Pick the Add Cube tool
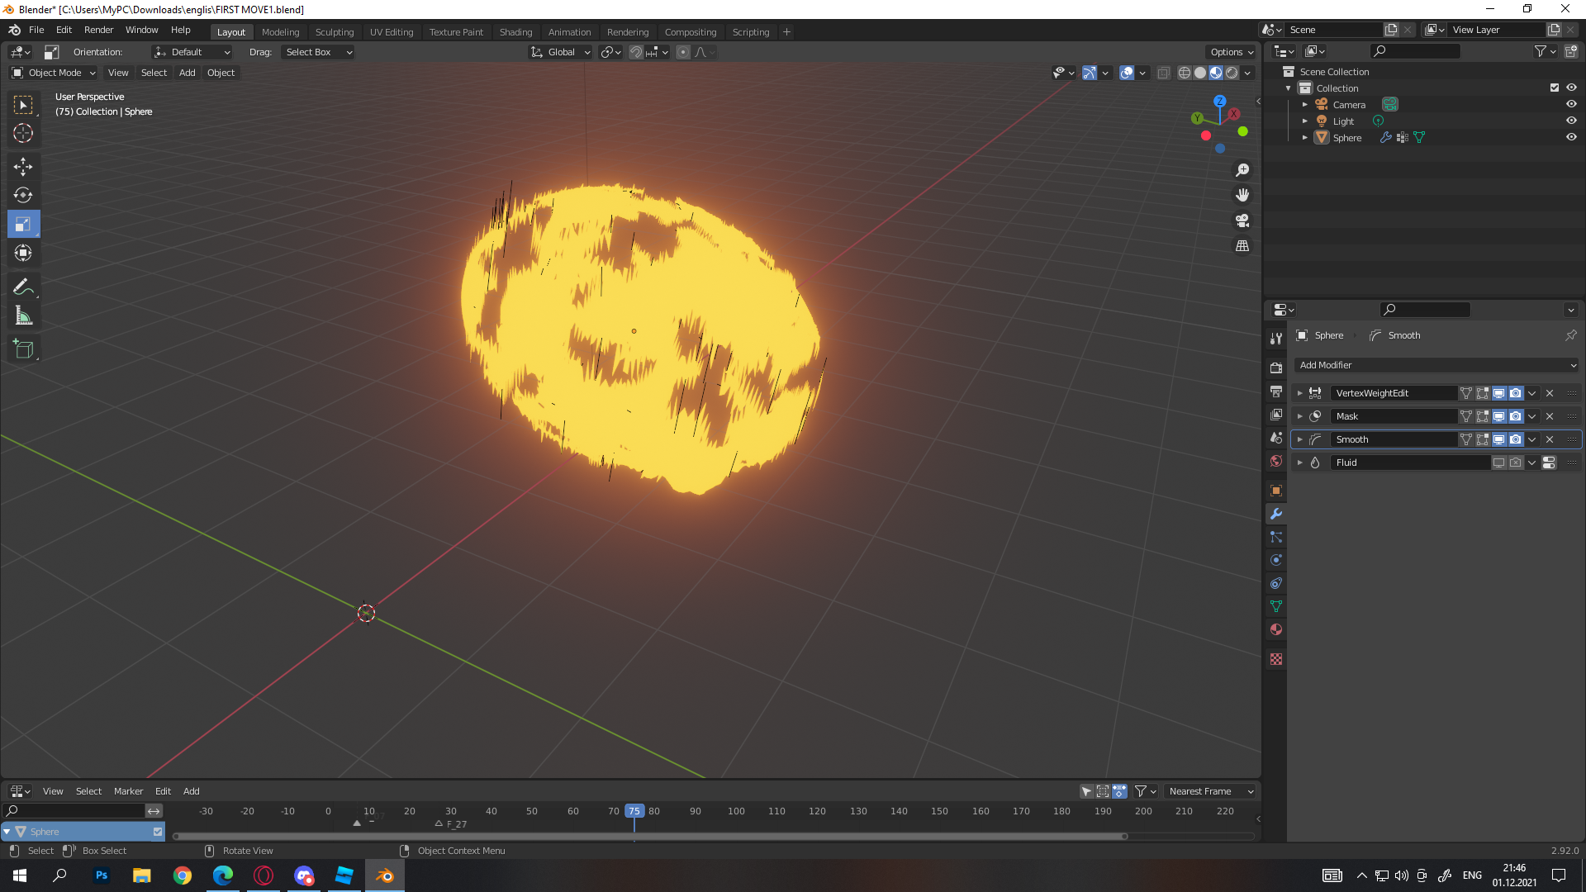This screenshot has height=892, width=1586. [x=23, y=349]
